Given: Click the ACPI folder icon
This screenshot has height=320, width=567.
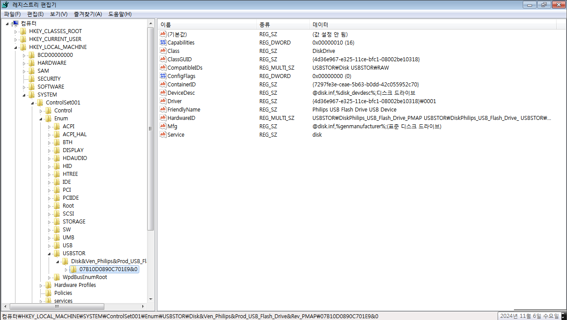Looking at the screenshot, I should (x=57, y=127).
